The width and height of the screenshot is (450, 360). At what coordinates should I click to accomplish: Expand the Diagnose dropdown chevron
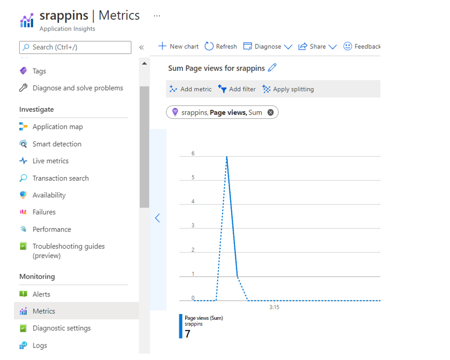click(x=288, y=47)
